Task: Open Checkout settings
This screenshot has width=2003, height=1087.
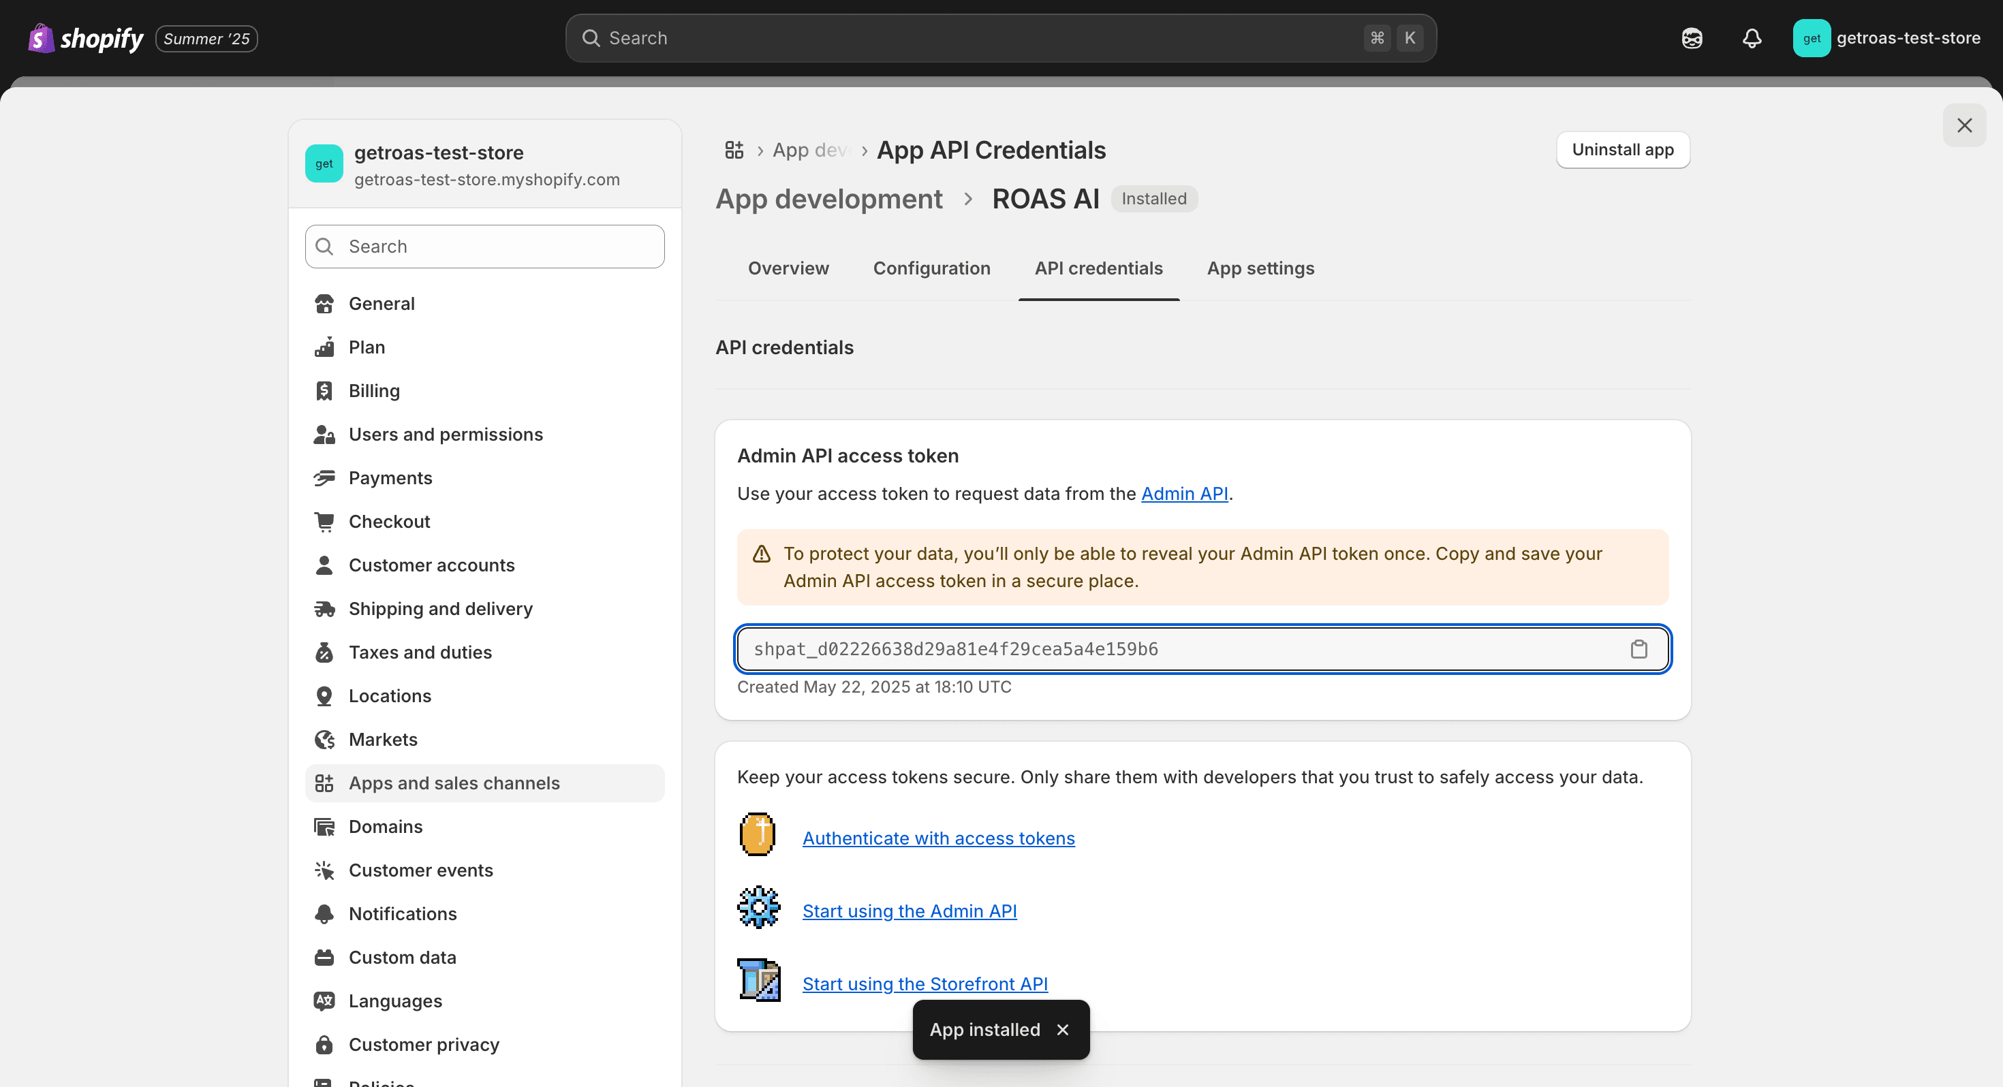Action: click(484, 521)
